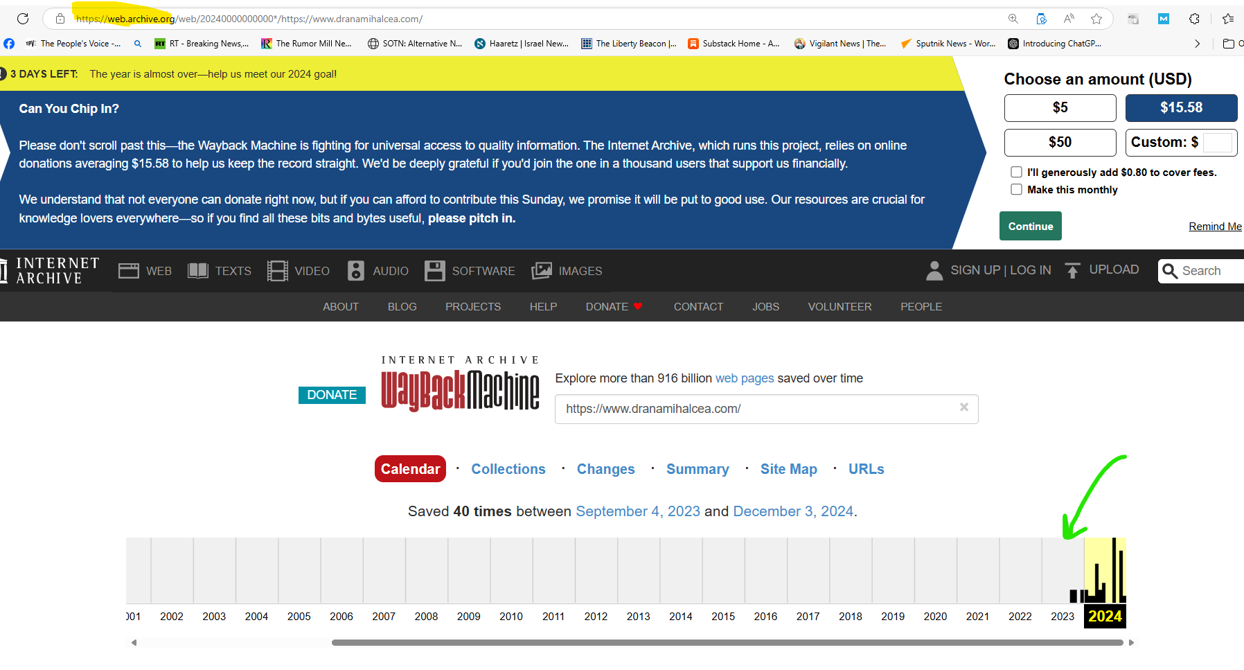Image resolution: width=1244 pixels, height=670 pixels.
Task: Open the September 4, 2023 capture link
Action: tap(638, 511)
